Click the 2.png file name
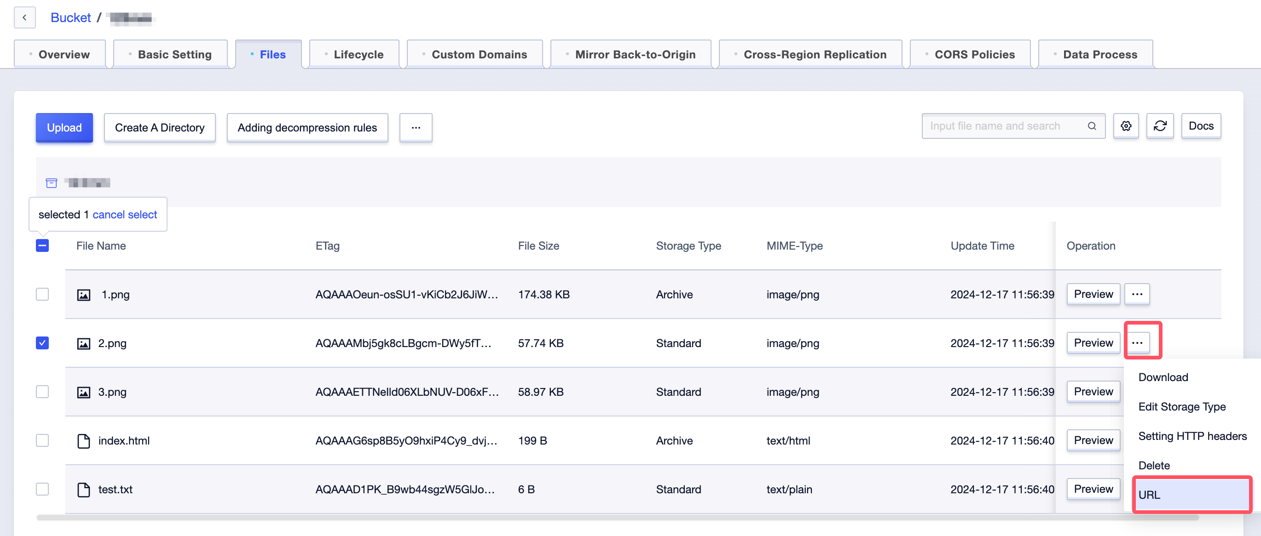This screenshot has width=1261, height=536. (112, 344)
